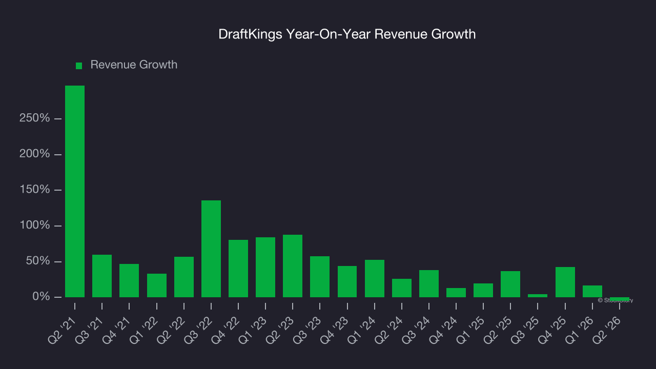Click the chart title DraftKings Year-On-Year Revenue Growth
The image size is (656, 369).
click(347, 34)
